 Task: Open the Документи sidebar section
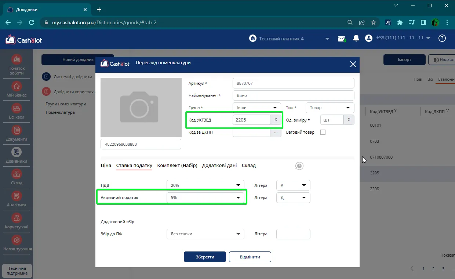pyautogui.click(x=17, y=130)
